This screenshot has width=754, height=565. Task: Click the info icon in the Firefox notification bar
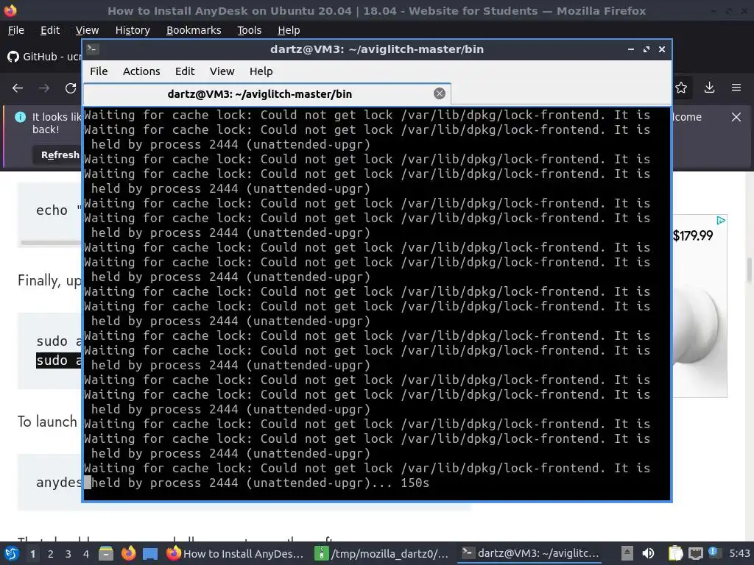20,117
